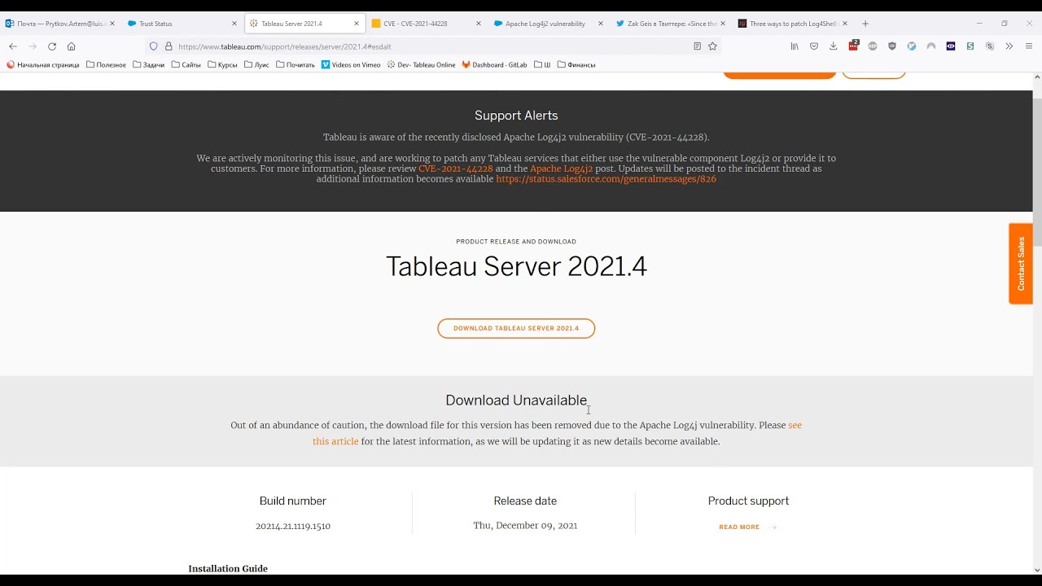The width and height of the screenshot is (1042, 586).
Task: Open the Firefox hamburger menu
Action: 1029,46
